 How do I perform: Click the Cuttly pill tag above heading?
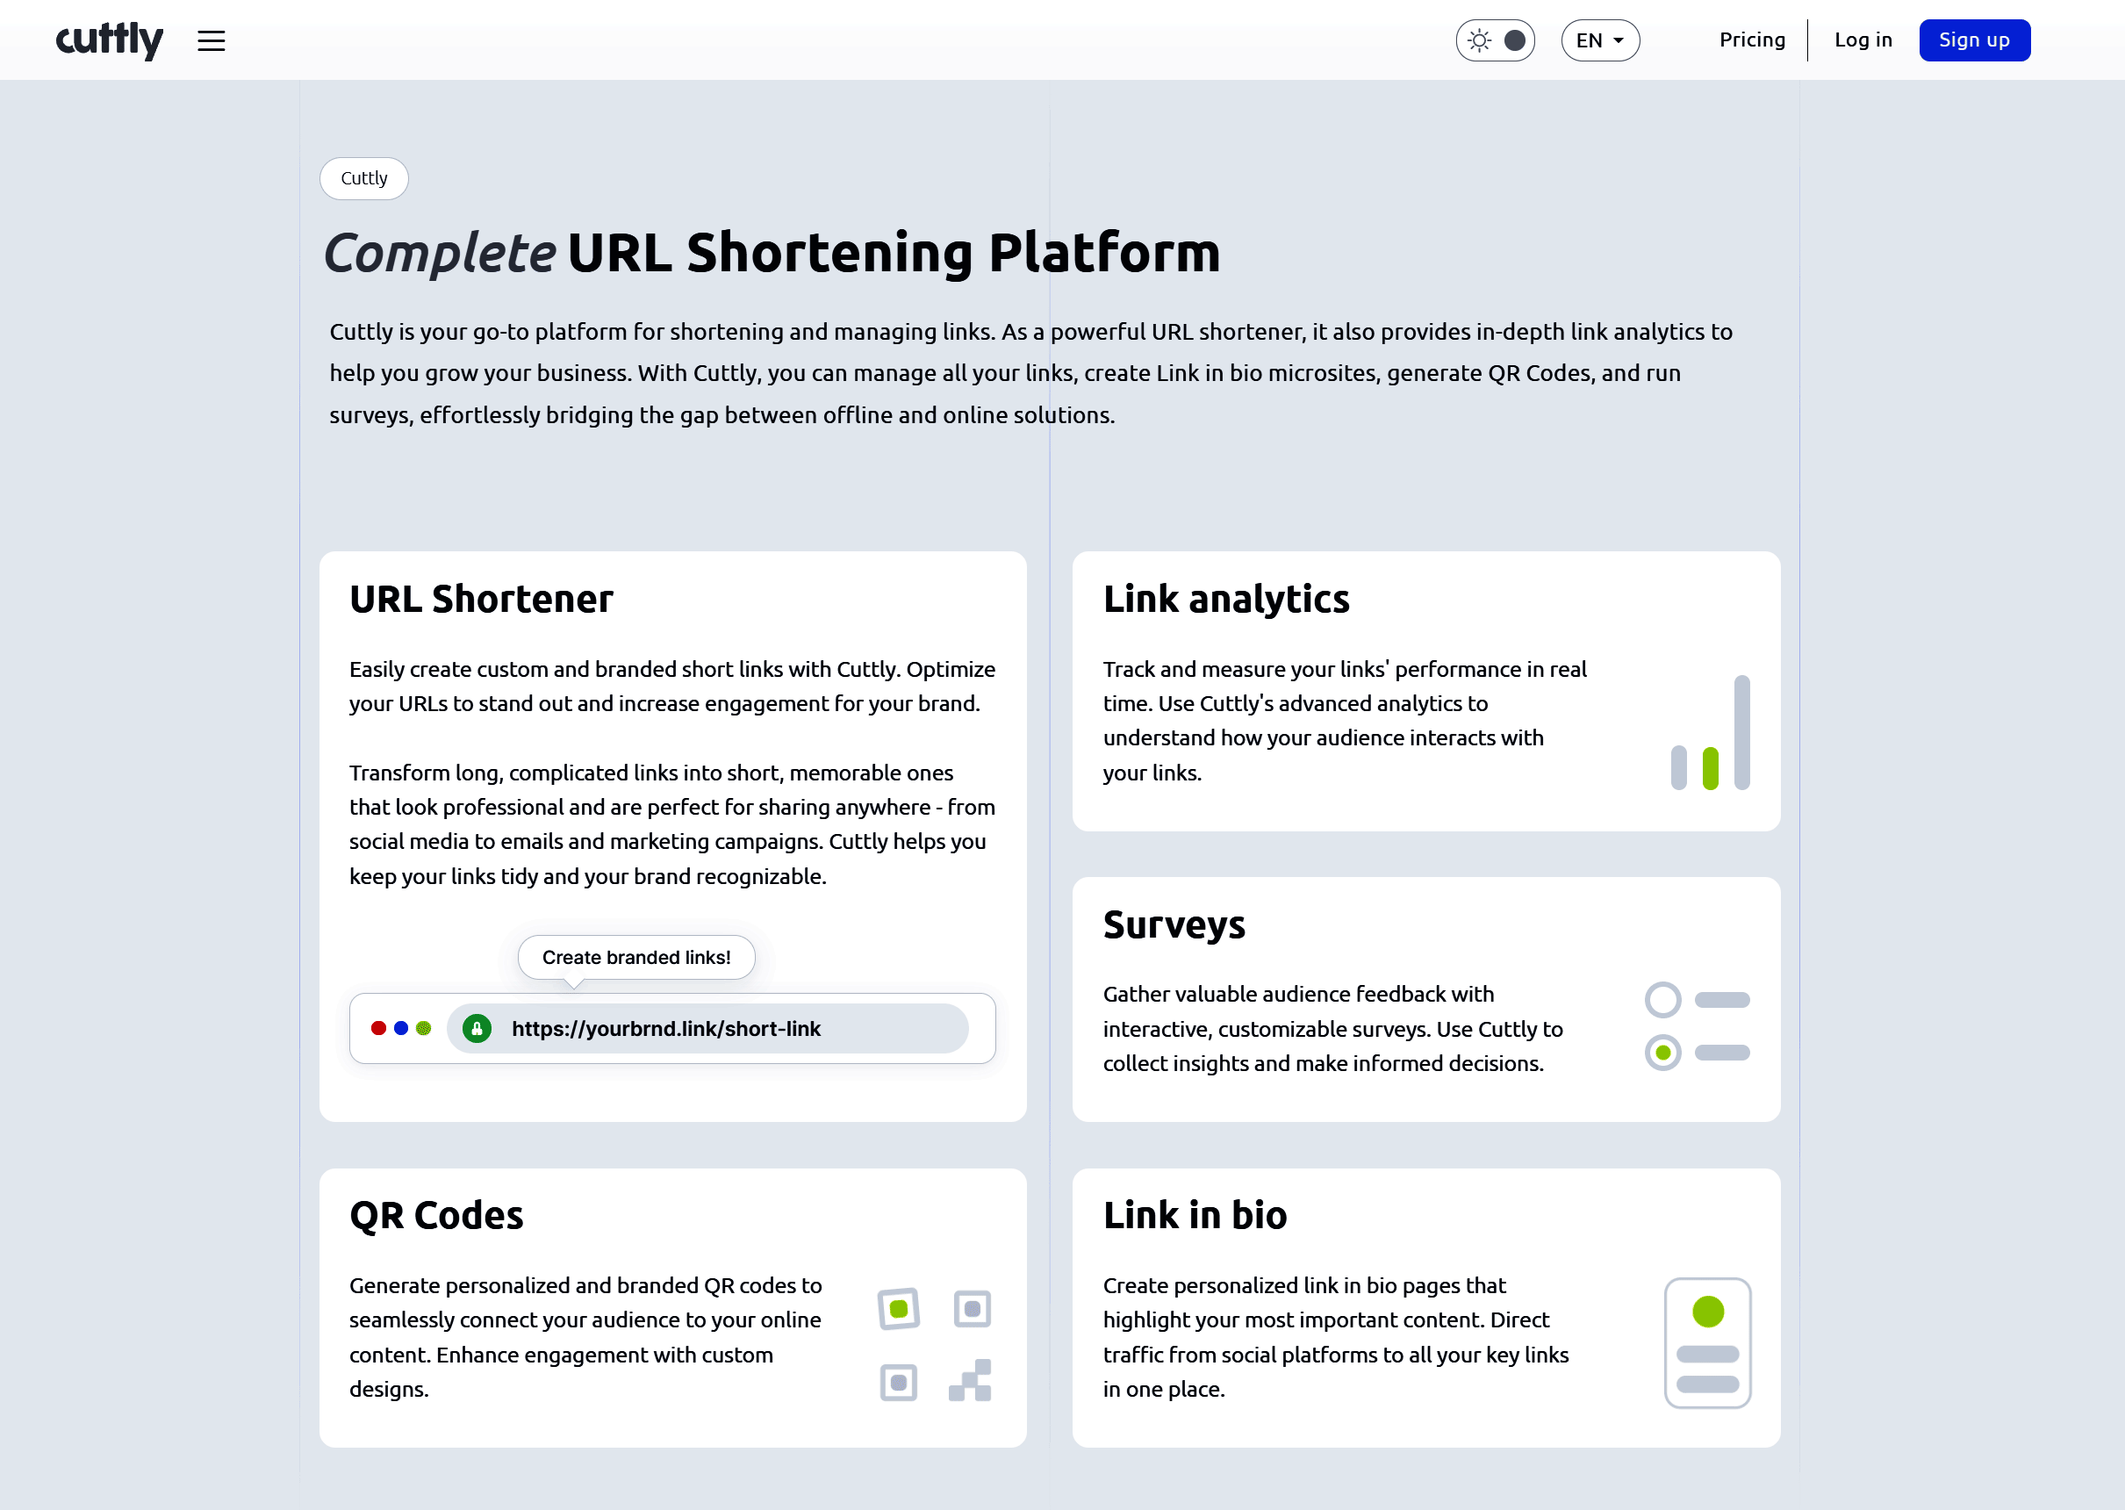[363, 178]
